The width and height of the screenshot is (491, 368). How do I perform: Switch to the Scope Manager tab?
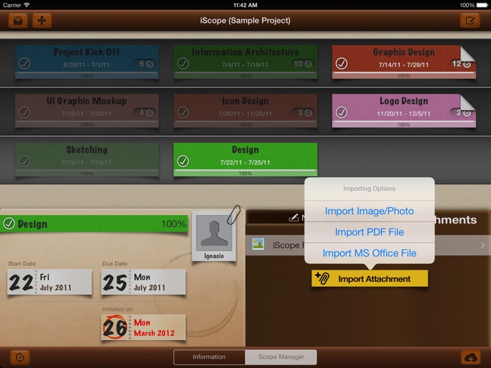(281, 357)
